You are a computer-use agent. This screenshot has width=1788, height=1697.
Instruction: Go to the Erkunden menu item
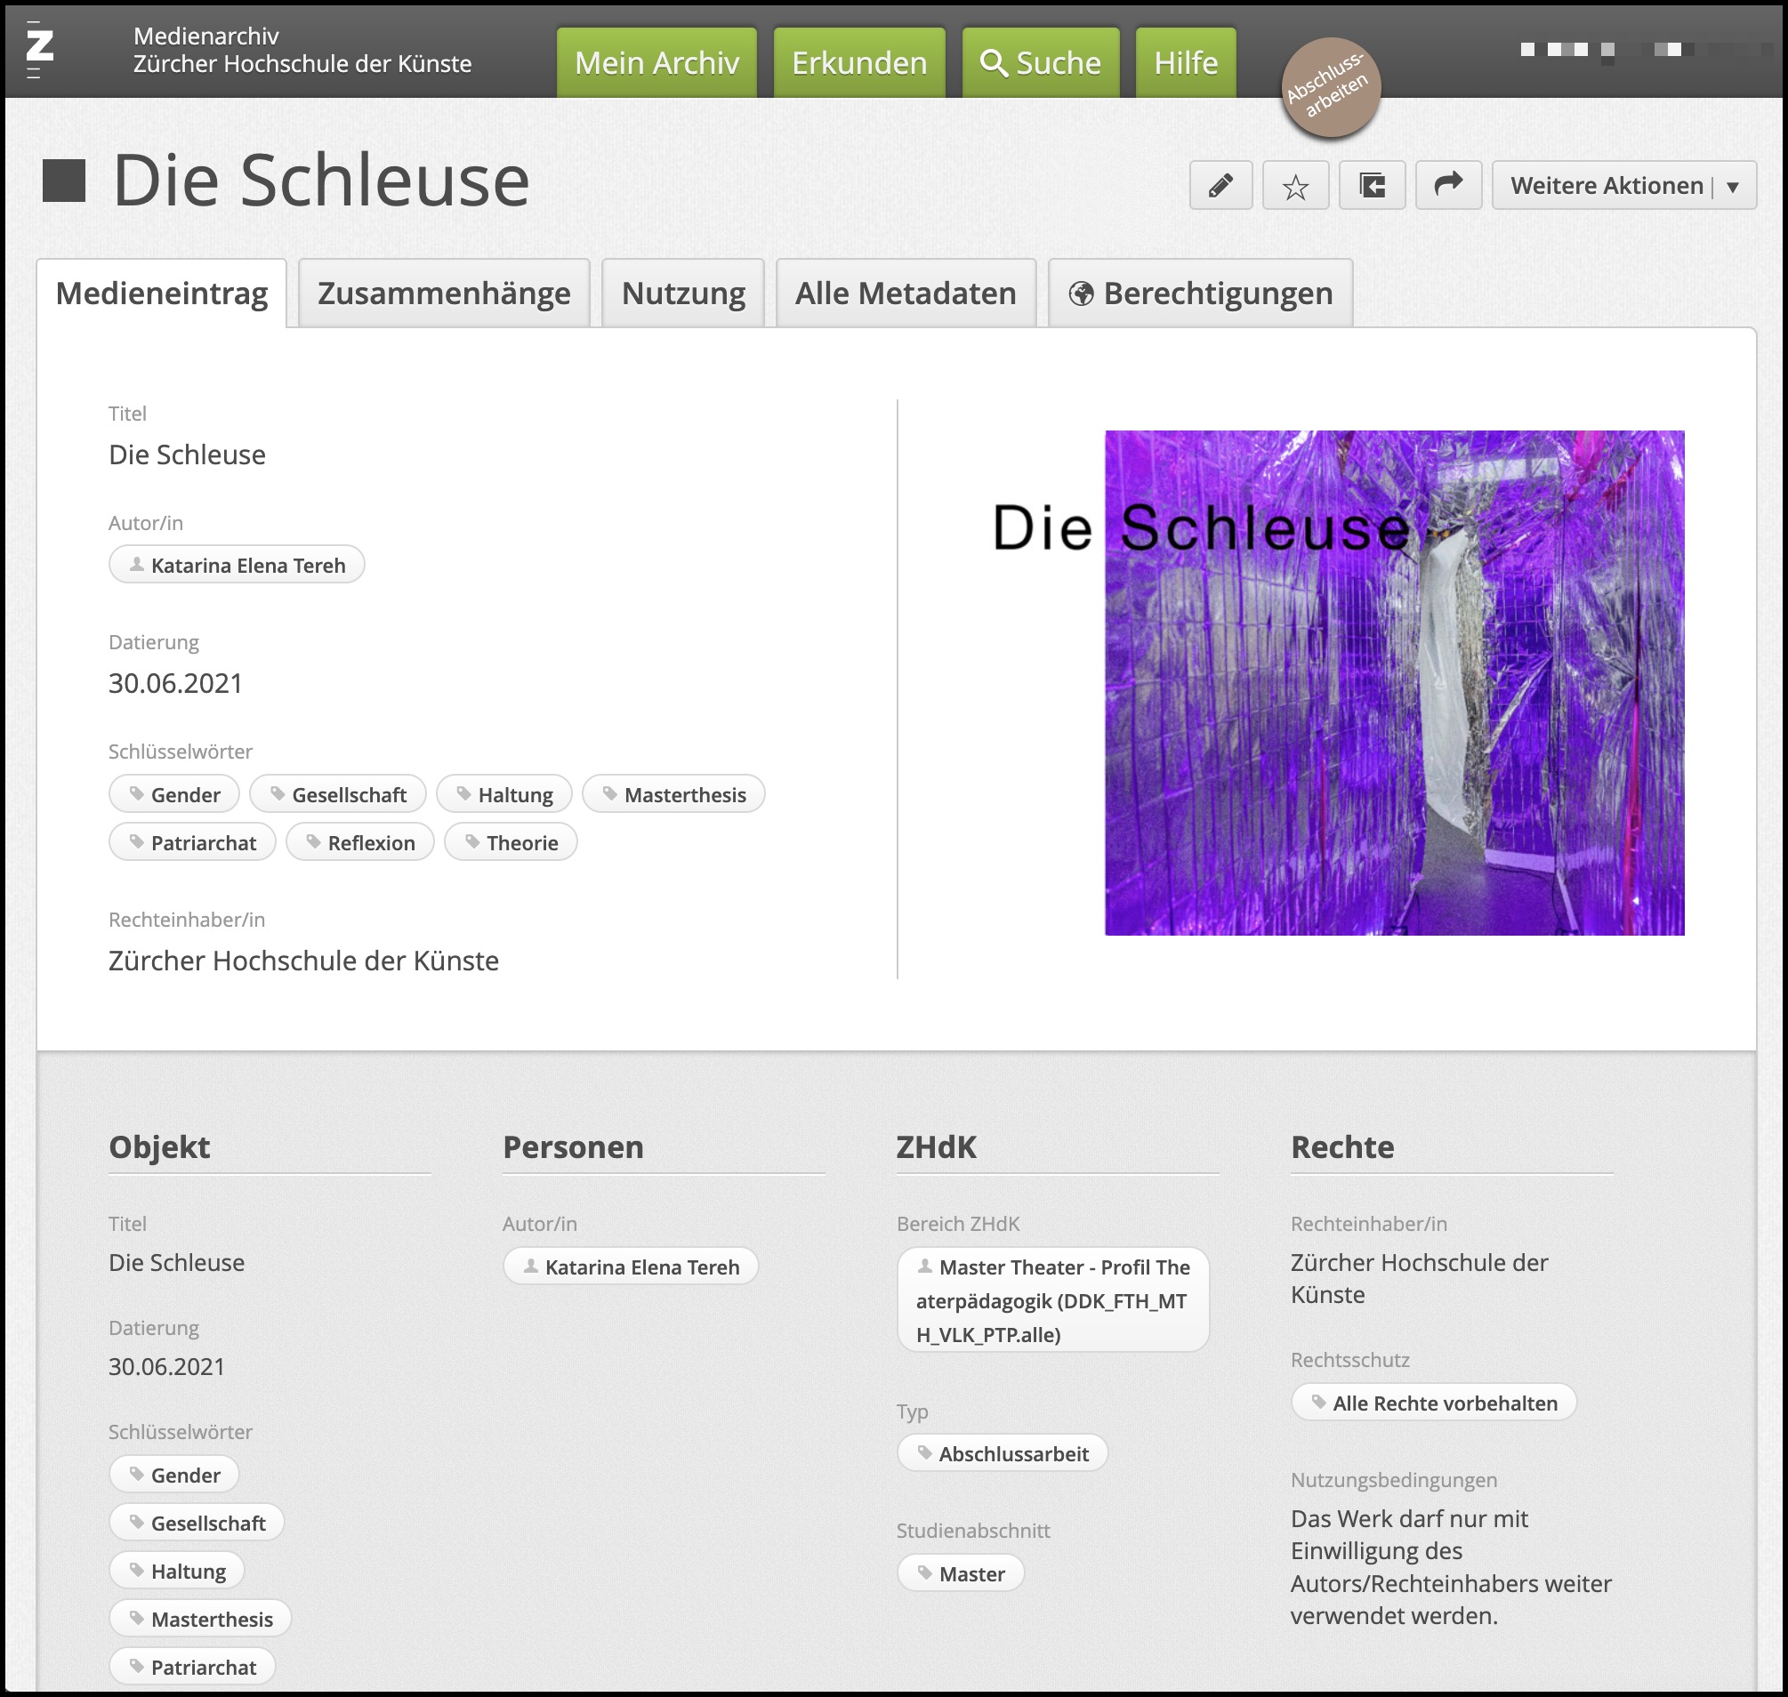click(858, 62)
